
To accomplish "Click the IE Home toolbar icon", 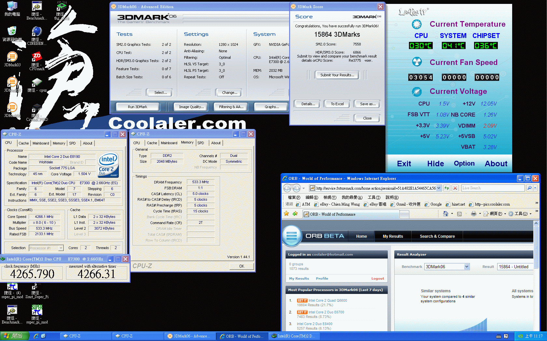I will (x=446, y=214).
